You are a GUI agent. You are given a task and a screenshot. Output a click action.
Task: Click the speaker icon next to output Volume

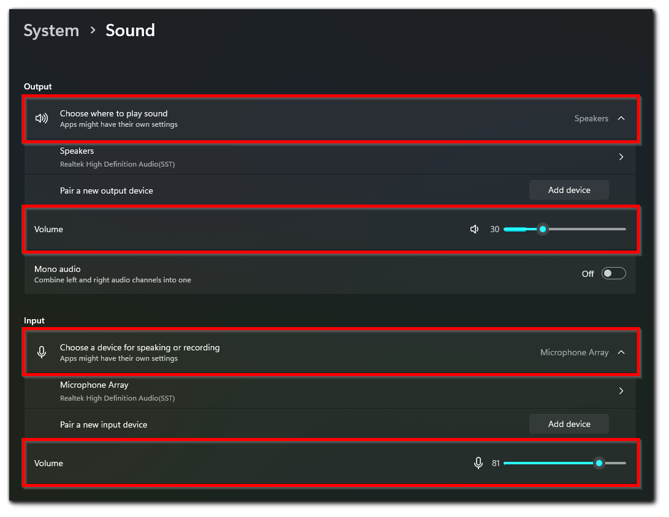(x=474, y=228)
